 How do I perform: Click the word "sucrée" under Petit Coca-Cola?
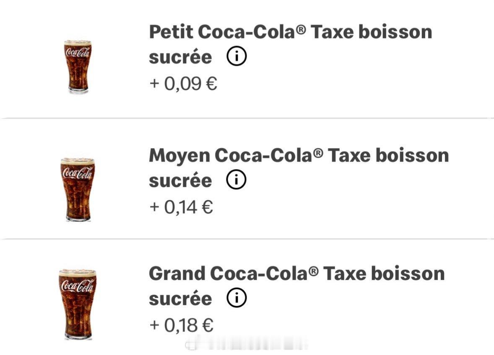coord(180,57)
